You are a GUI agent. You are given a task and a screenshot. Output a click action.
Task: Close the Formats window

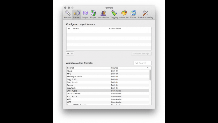click(x=65, y=8)
